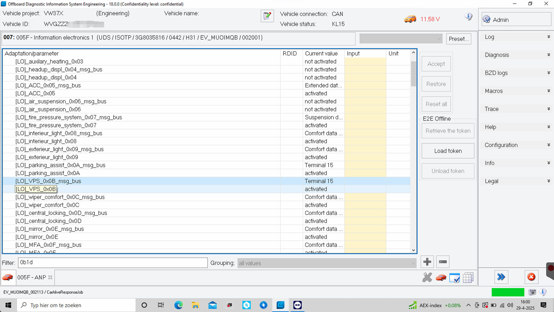
Task: Open the notification center icon
Action: tap(543, 305)
